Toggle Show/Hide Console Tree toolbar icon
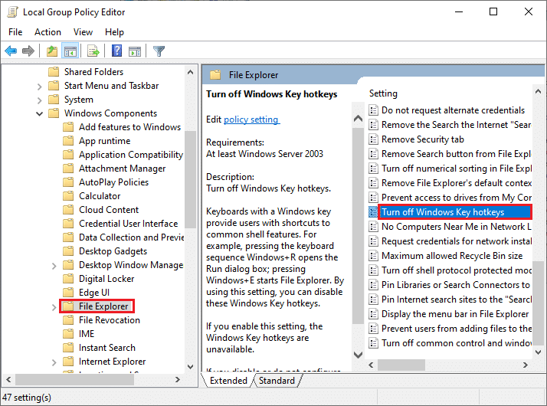This screenshot has width=547, height=406. tap(70, 51)
